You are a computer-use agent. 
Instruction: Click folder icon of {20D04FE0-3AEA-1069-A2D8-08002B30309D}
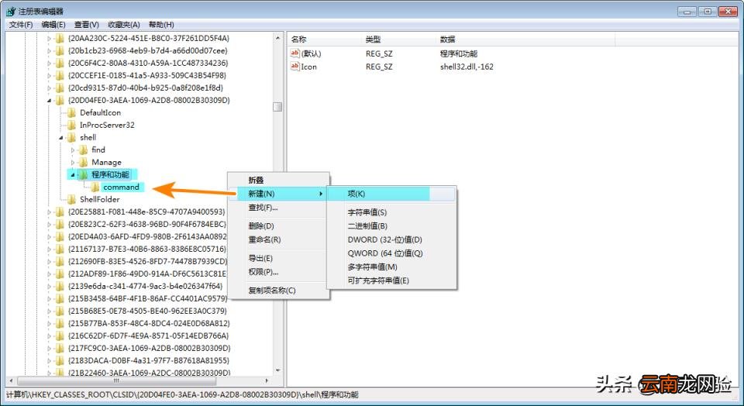tap(60, 100)
